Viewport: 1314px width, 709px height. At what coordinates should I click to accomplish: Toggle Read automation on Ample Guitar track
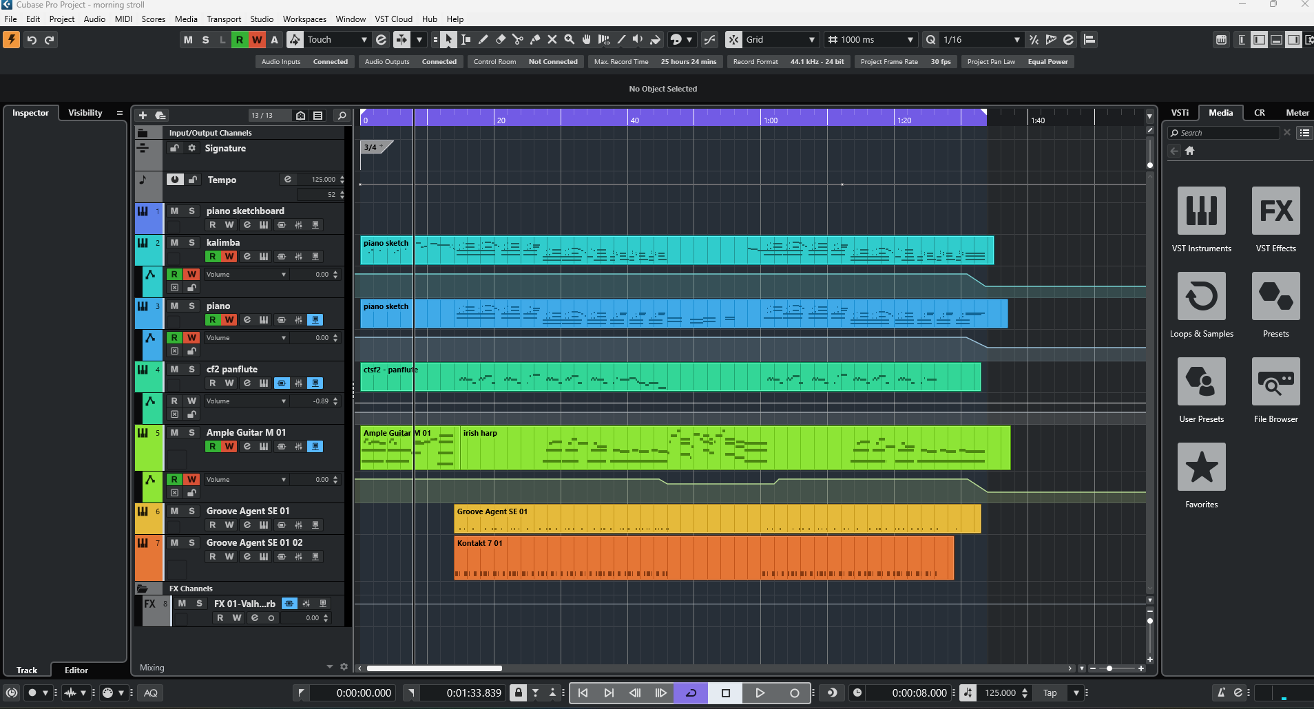(x=212, y=446)
